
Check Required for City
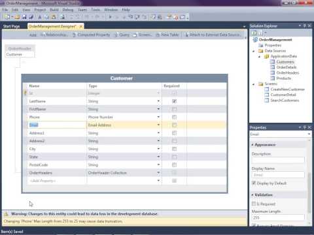click(174, 149)
